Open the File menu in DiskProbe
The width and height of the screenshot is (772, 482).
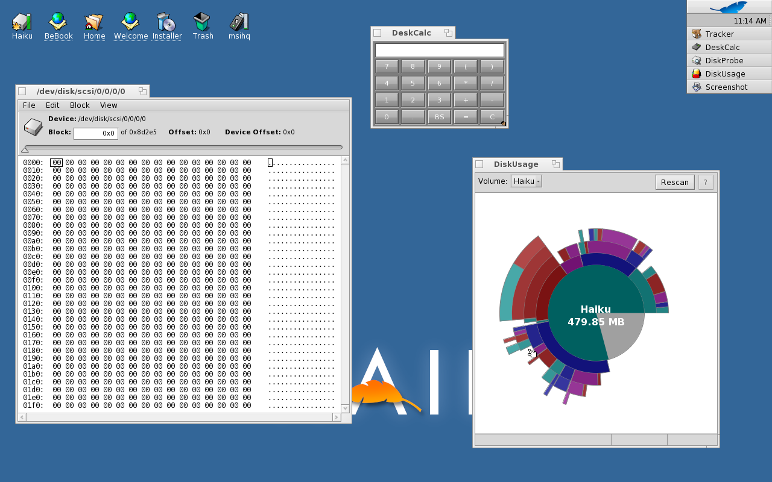[x=29, y=105]
